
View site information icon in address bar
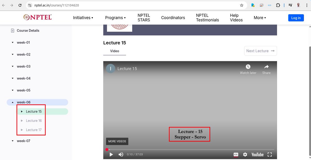[30, 5]
